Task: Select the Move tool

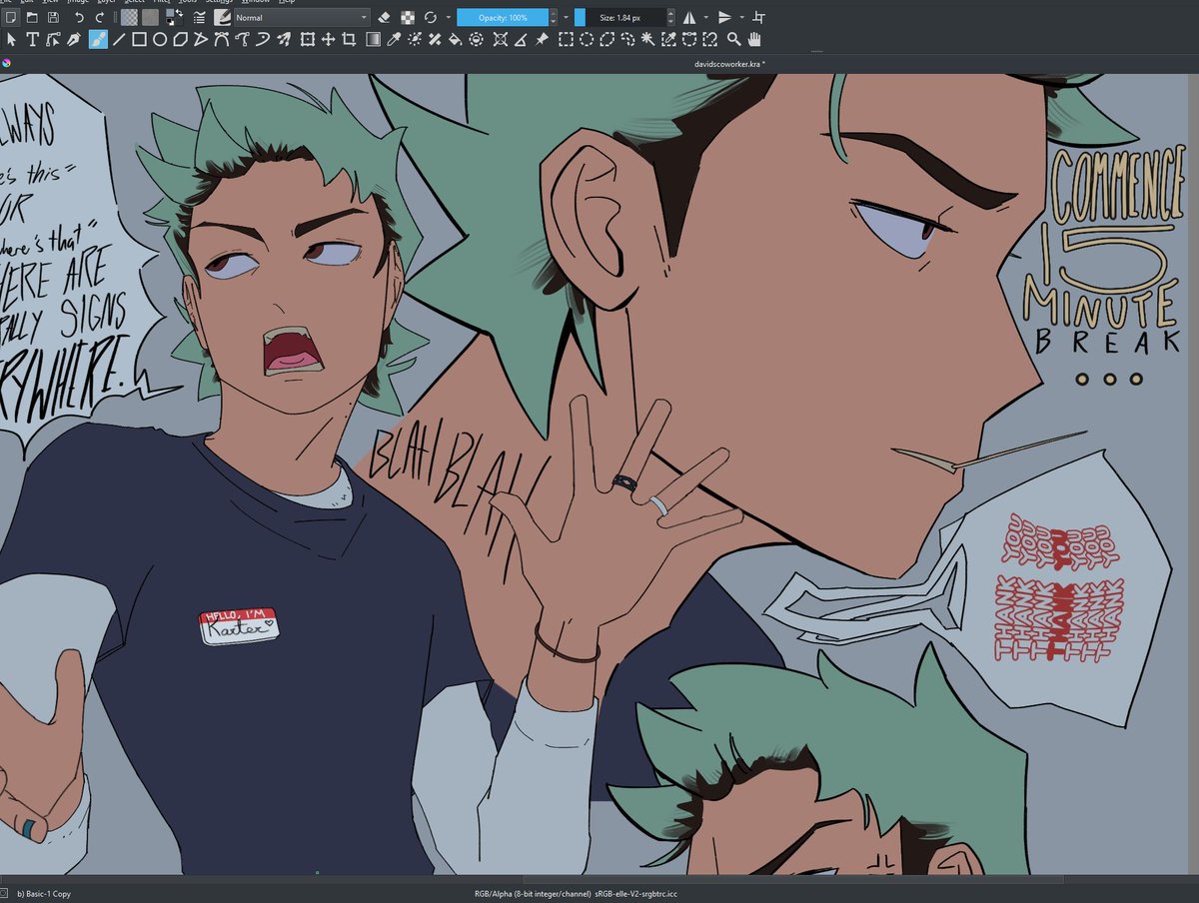Action: [328, 40]
